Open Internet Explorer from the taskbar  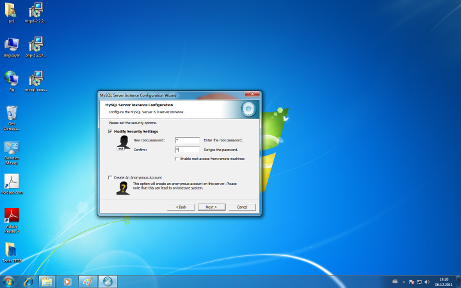point(28,282)
